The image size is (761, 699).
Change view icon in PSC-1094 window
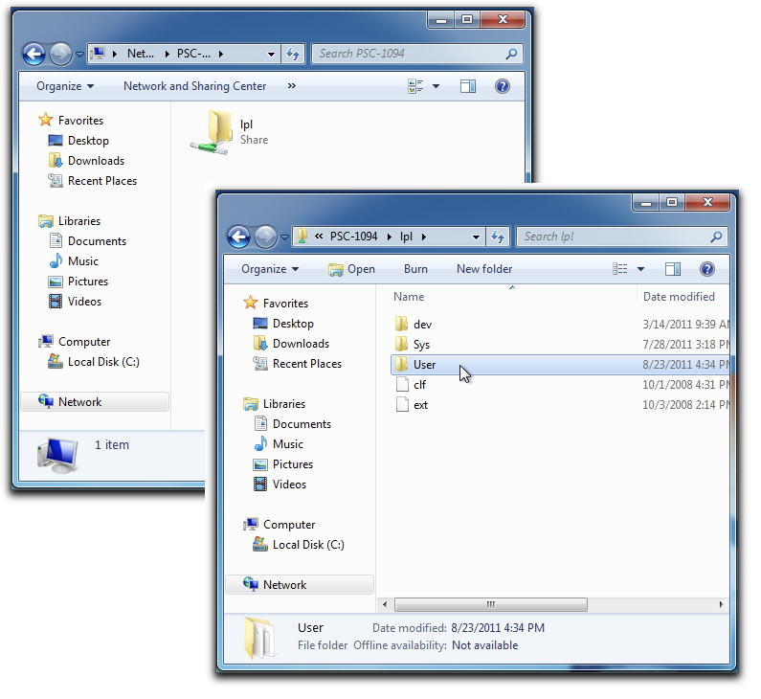(415, 86)
